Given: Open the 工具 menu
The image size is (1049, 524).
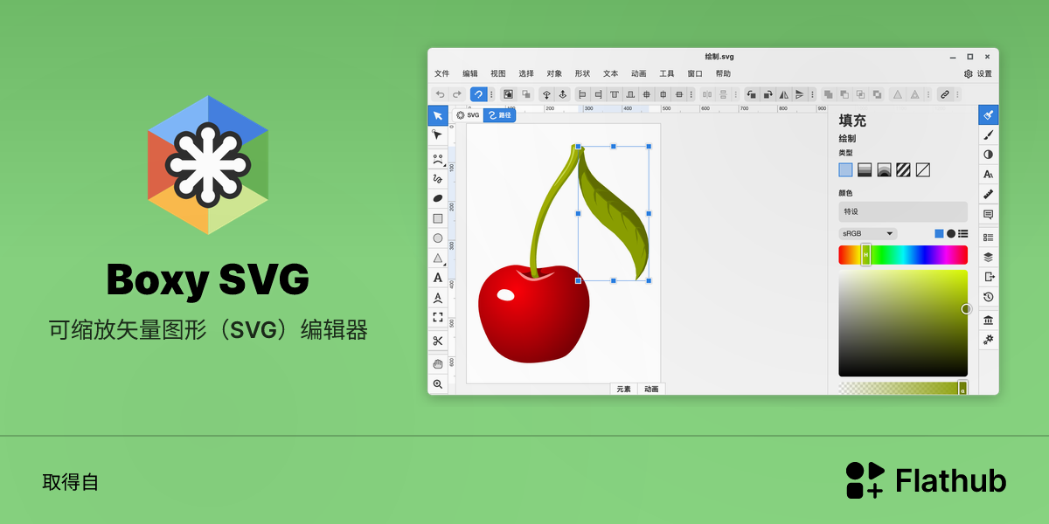Looking at the screenshot, I should pyautogui.click(x=667, y=73).
